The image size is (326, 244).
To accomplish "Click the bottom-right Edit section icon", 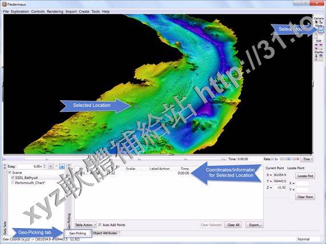I will (321, 48).
